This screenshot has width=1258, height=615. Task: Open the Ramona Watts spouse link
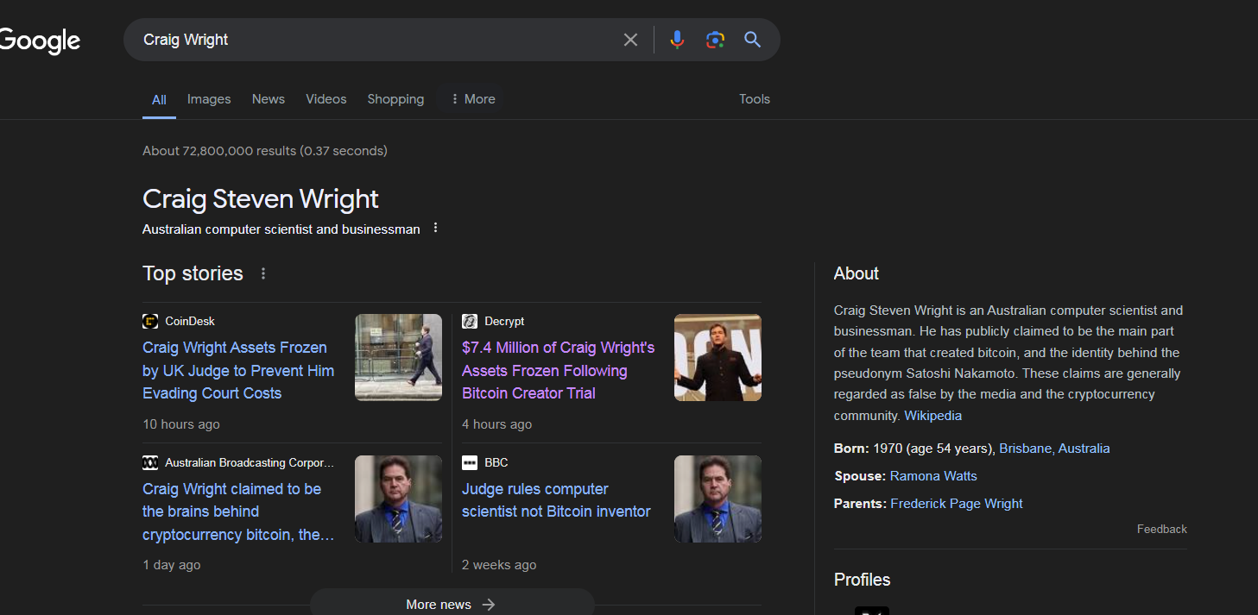[933, 476]
